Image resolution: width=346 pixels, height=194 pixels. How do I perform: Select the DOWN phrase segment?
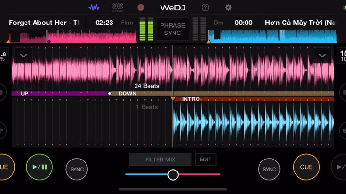(222, 94)
